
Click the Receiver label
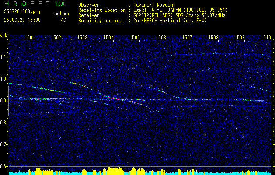[x=89, y=15]
